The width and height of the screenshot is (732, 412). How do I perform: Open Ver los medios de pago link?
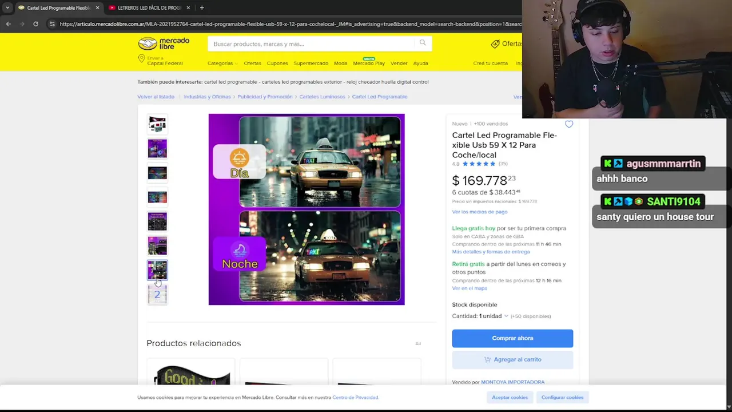pyautogui.click(x=480, y=212)
